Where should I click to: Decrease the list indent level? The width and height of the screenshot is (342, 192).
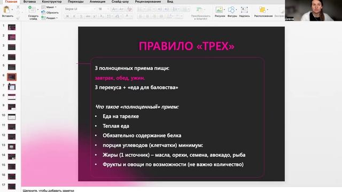(160, 9)
